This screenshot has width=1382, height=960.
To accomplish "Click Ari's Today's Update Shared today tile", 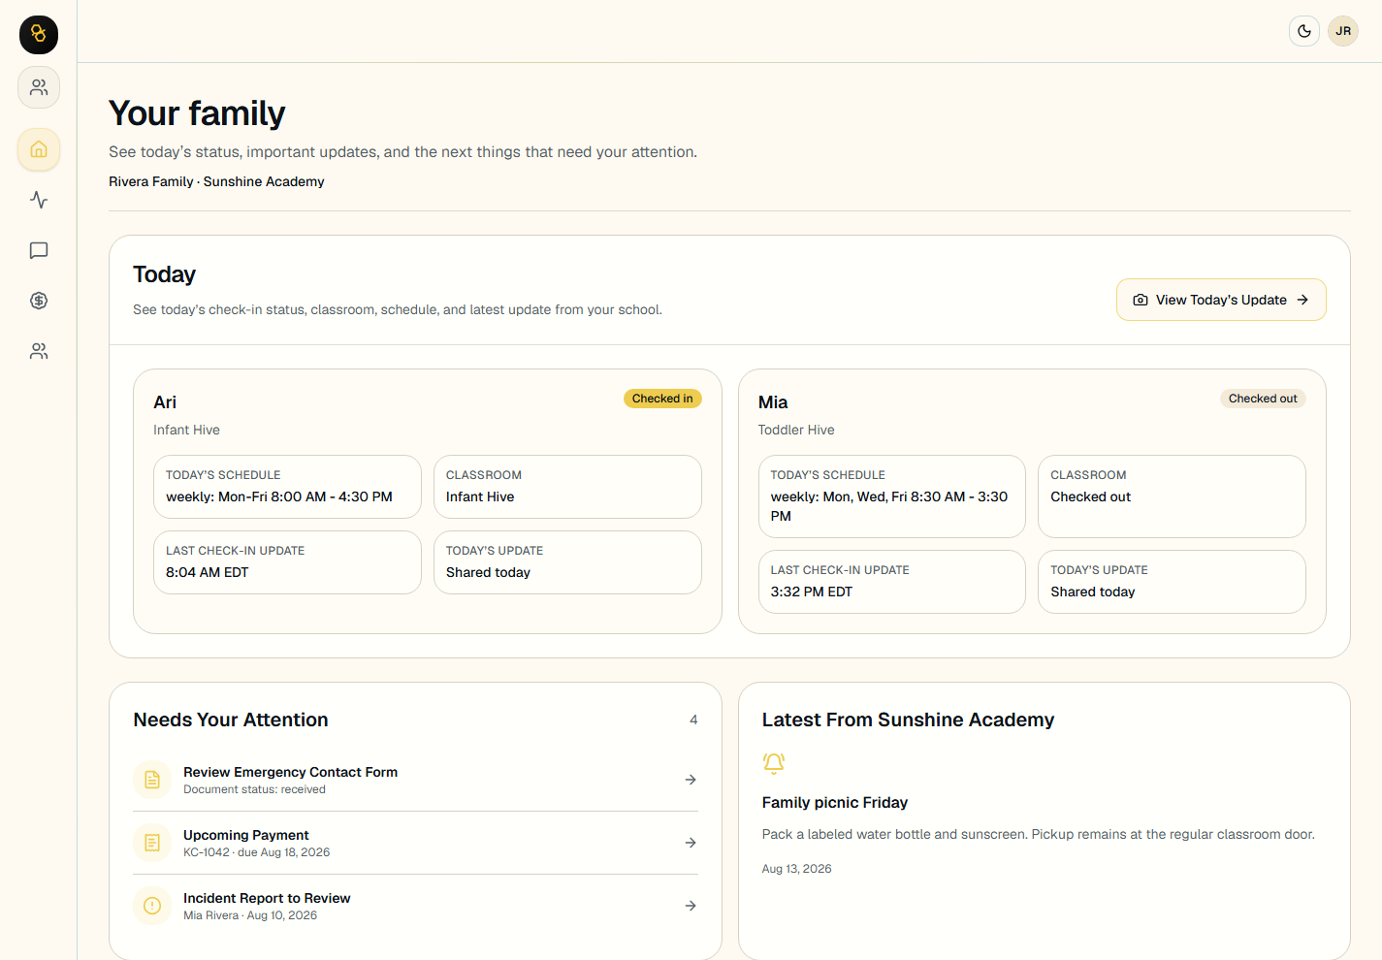I will click(x=567, y=562).
